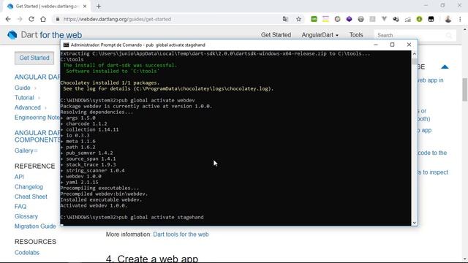
Task: Open the API reference link
Action: point(19,177)
